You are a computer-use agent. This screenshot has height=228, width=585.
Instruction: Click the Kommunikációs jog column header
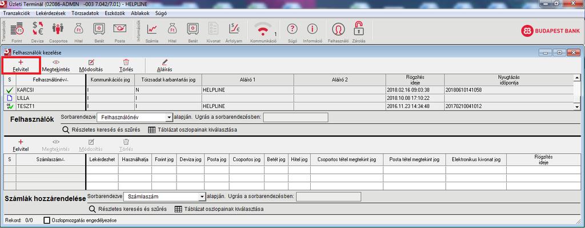click(x=110, y=80)
